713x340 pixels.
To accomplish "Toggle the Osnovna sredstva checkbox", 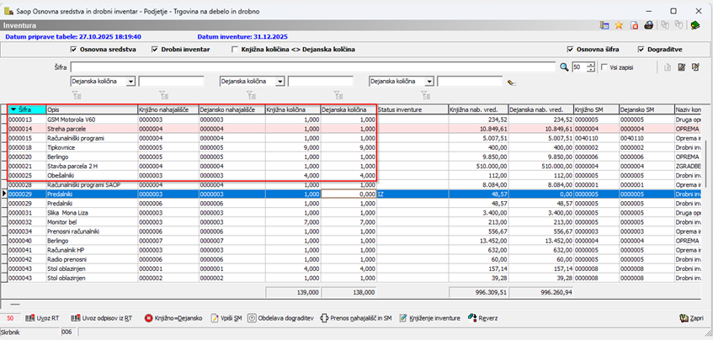I will click(x=73, y=50).
